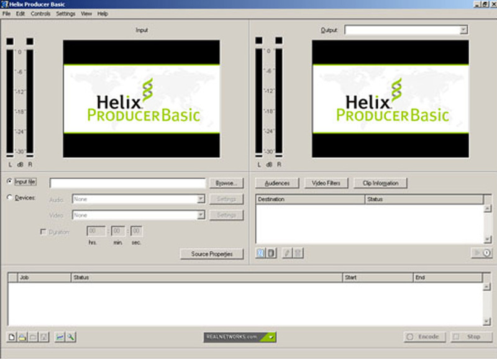
Task: Click the duration hrs field
Action: (x=96, y=231)
